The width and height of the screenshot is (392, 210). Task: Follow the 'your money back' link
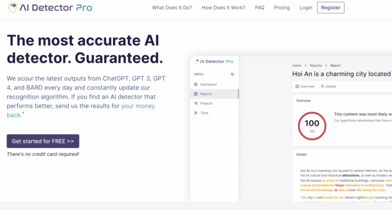point(138,106)
